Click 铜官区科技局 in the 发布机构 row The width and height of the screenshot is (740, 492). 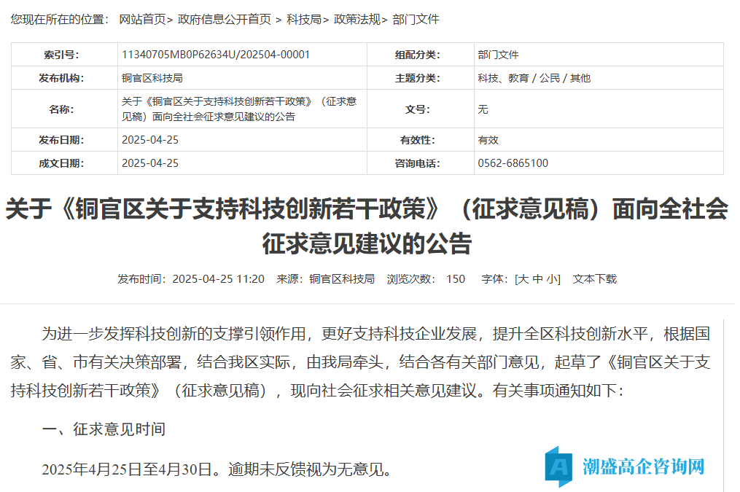[x=152, y=78]
